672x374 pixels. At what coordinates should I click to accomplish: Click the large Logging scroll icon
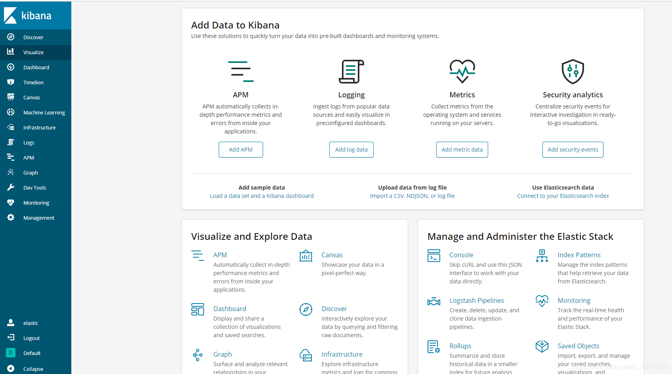(351, 72)
